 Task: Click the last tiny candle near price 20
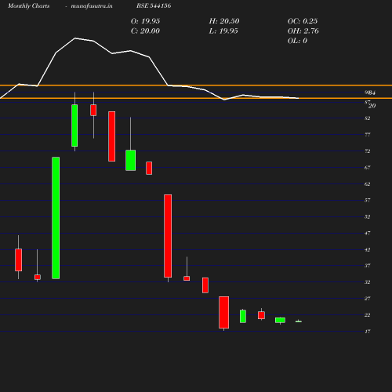299,321
